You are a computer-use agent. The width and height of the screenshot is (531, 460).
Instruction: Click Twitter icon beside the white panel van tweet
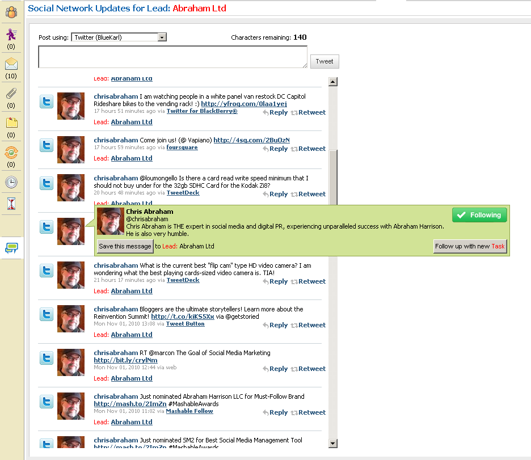click(x=47, y=102)
